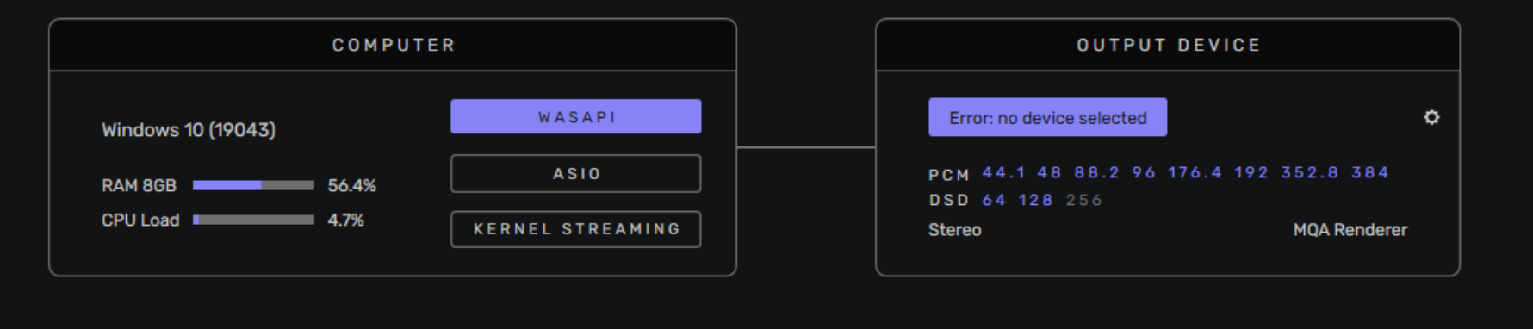The width and height of the screenshot is (1533, 329).
Task: Choose Kernel Streaming driver mode
Action: click(x=575, y=229)
